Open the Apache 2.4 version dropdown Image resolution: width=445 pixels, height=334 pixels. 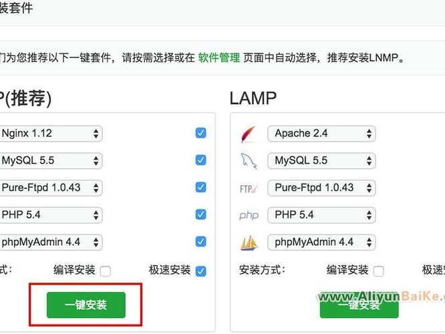coord(321,134)
